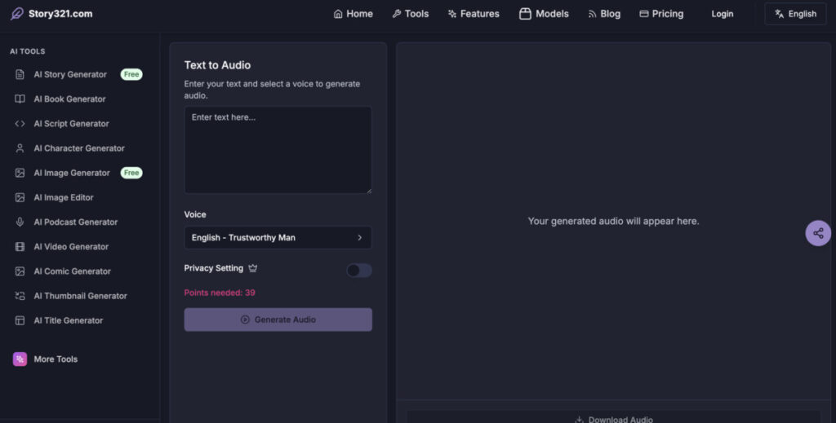
Task: Click the AI Character Generator person icon
Action: pos(20,148)
